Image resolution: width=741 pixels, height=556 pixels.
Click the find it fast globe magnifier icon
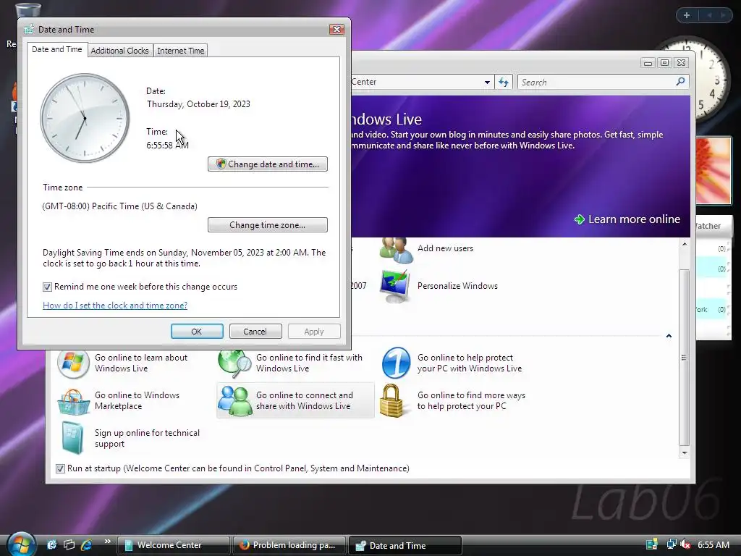(x=234, y=363)
